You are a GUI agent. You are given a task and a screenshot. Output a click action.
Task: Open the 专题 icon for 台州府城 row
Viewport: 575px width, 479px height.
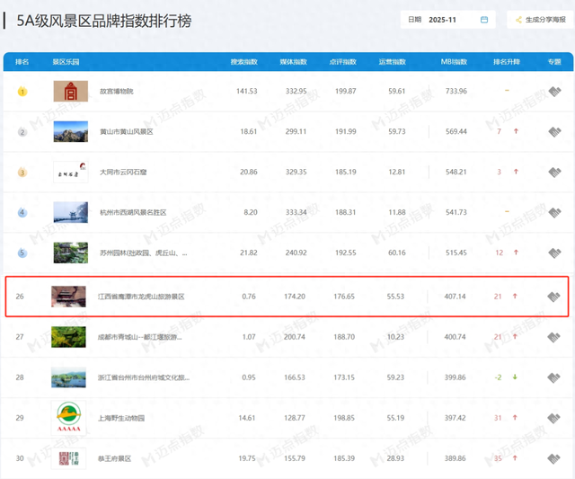[553, 377]
